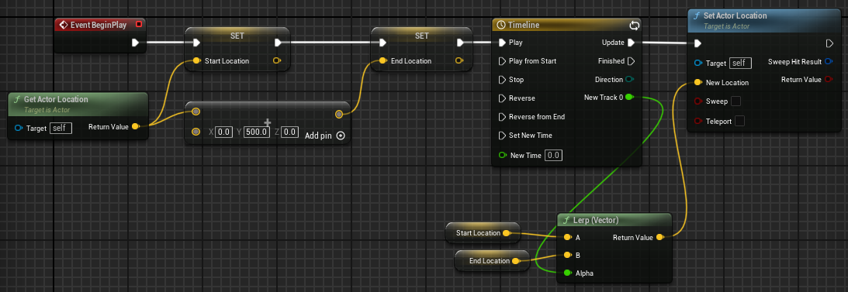Select the Lerp Return Value pin
Viewport: 848px width, 292px height.
click(660, 237)
